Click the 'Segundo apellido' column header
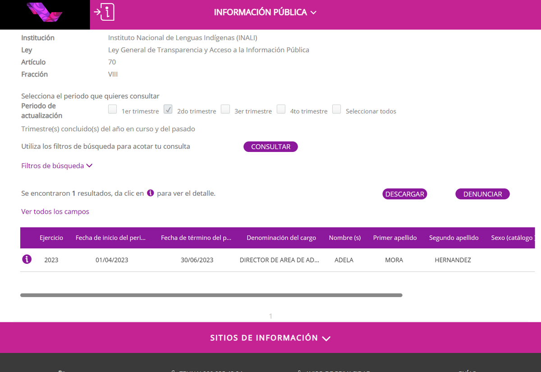The height and width of the screenshot is (372, 541). tap(454, 238)
